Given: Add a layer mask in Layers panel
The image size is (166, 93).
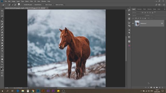Looking at the screenshot, I should pyautogui.click(x=151, y=88).
